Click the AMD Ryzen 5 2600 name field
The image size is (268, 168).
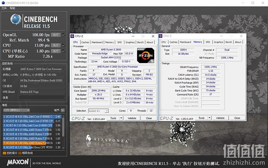[x=111, y=50]
